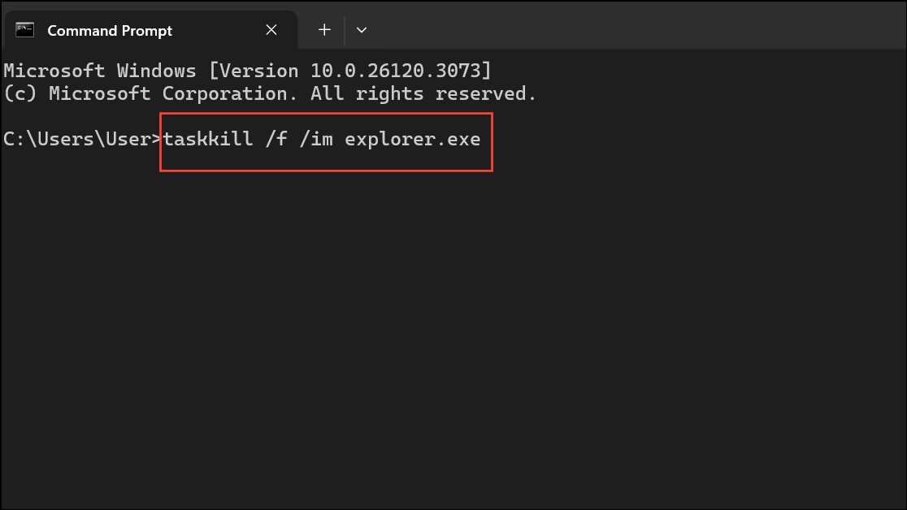Click the Microsoft copyright notice line
907x510 pixels.
(268, 93)
